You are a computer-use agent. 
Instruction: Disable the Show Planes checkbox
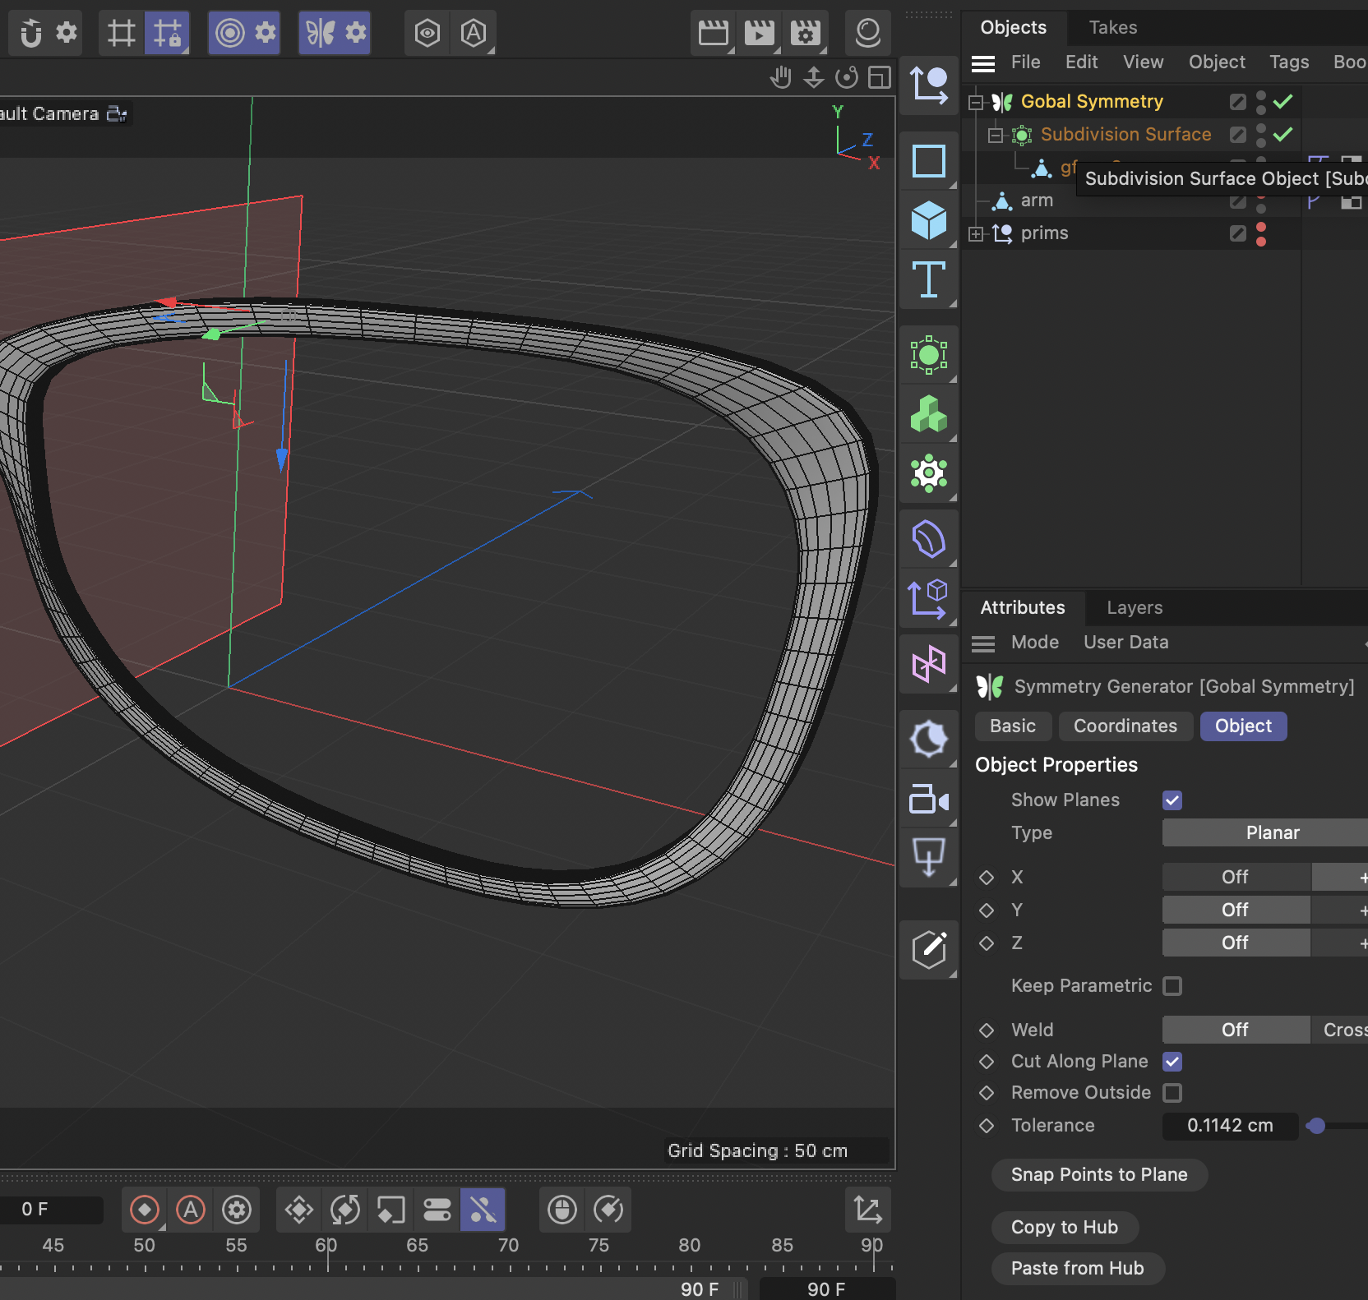[x=1172, y=800]
